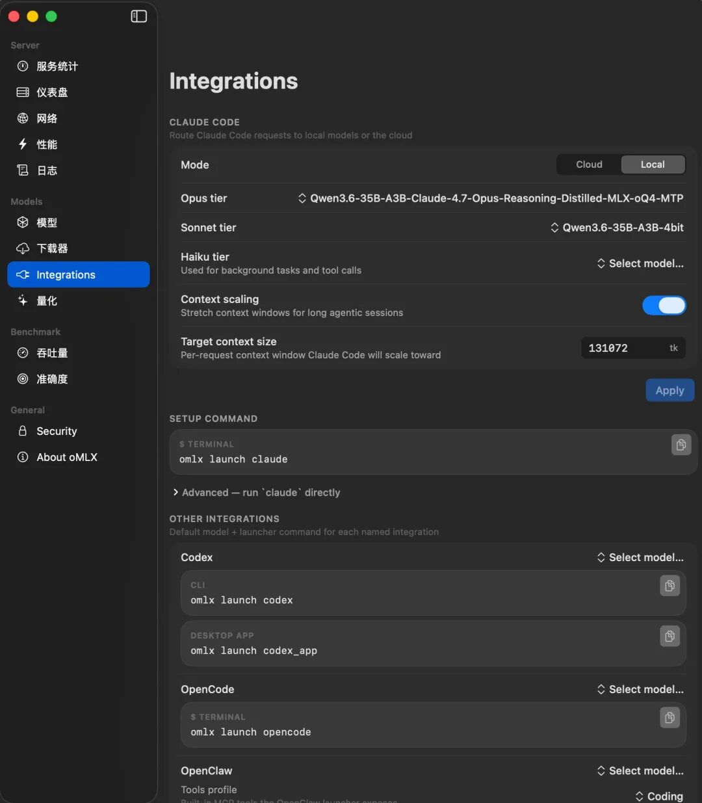This screenshot has height=803, width=702.
Task: Open the Security settings page
Action: click(79, 431)
